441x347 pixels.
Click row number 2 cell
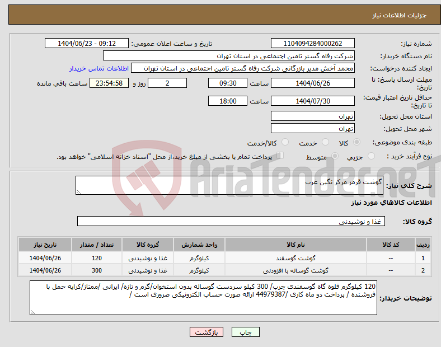423,270
